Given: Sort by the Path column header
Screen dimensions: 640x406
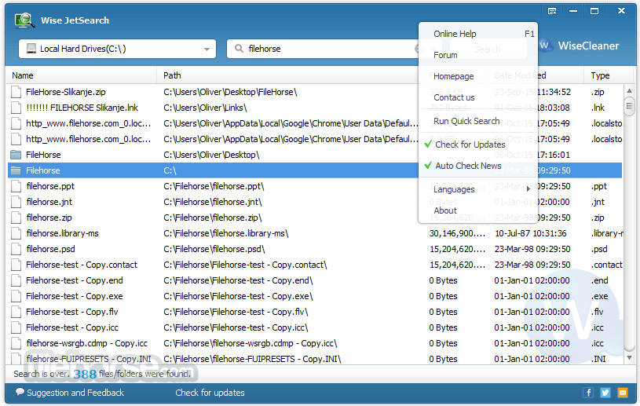Looking at the screenshot, I should pyautogui.click(x=288, y=75).
